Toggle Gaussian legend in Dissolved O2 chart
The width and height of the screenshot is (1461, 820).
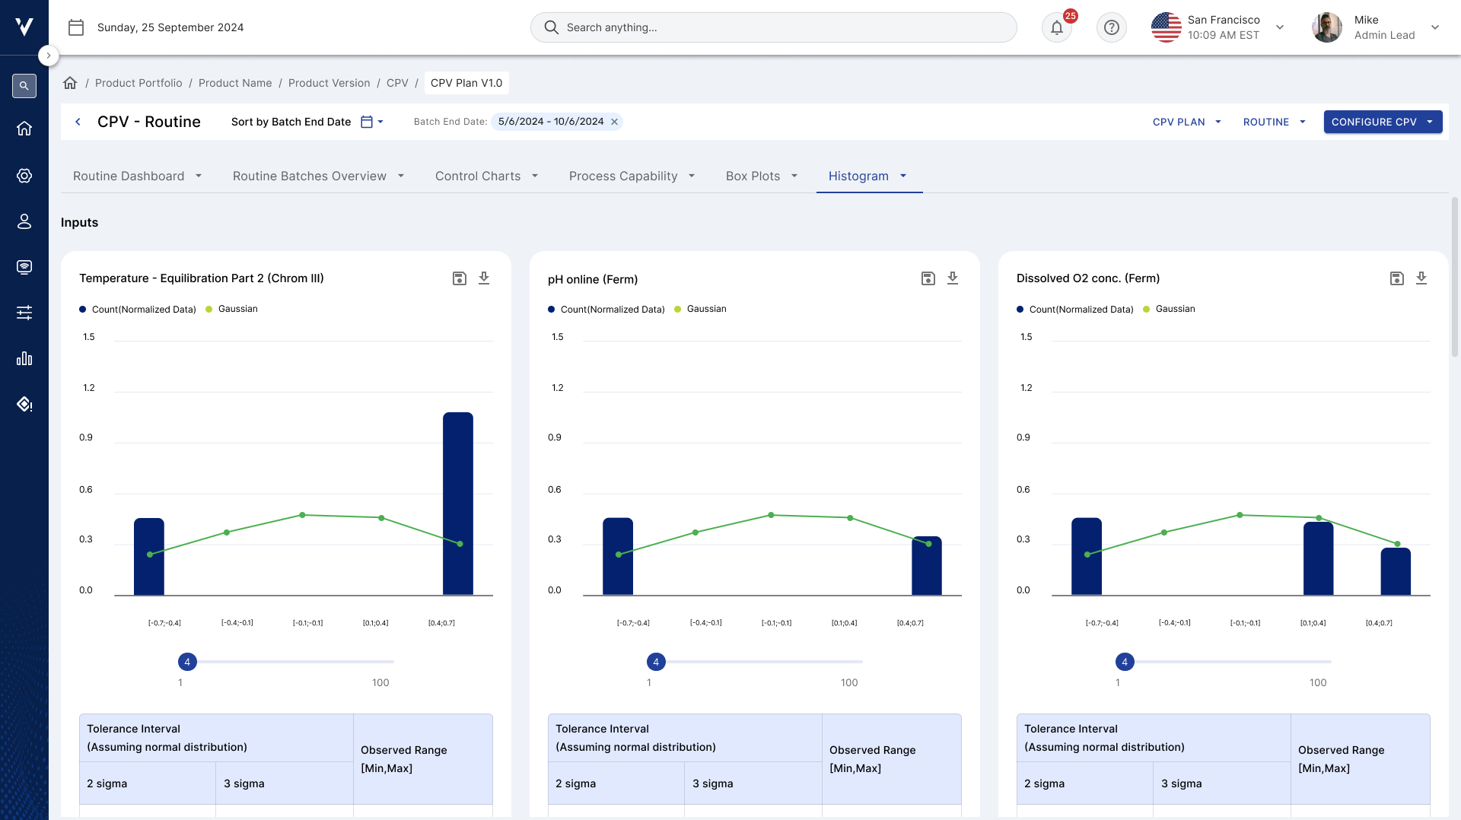(x=1169, y=309)
